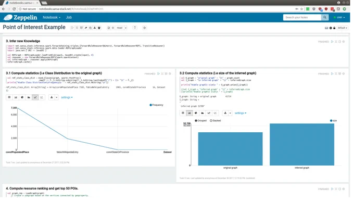Open settings gear of paragraph 3.1

[x=170, y=73]
